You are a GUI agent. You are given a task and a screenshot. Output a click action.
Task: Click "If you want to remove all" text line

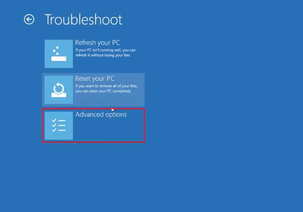coord(106,86)
